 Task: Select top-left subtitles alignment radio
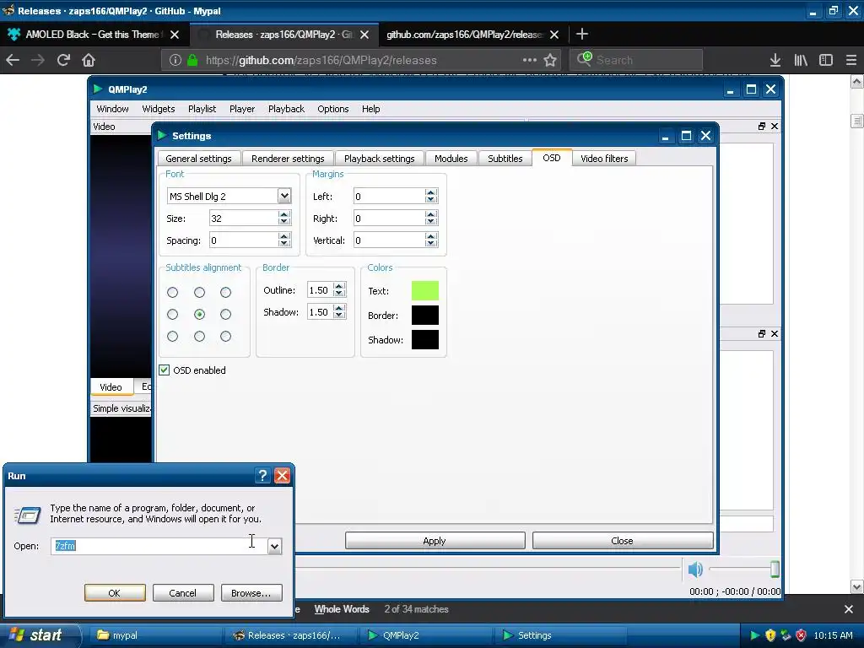(172, 292)
